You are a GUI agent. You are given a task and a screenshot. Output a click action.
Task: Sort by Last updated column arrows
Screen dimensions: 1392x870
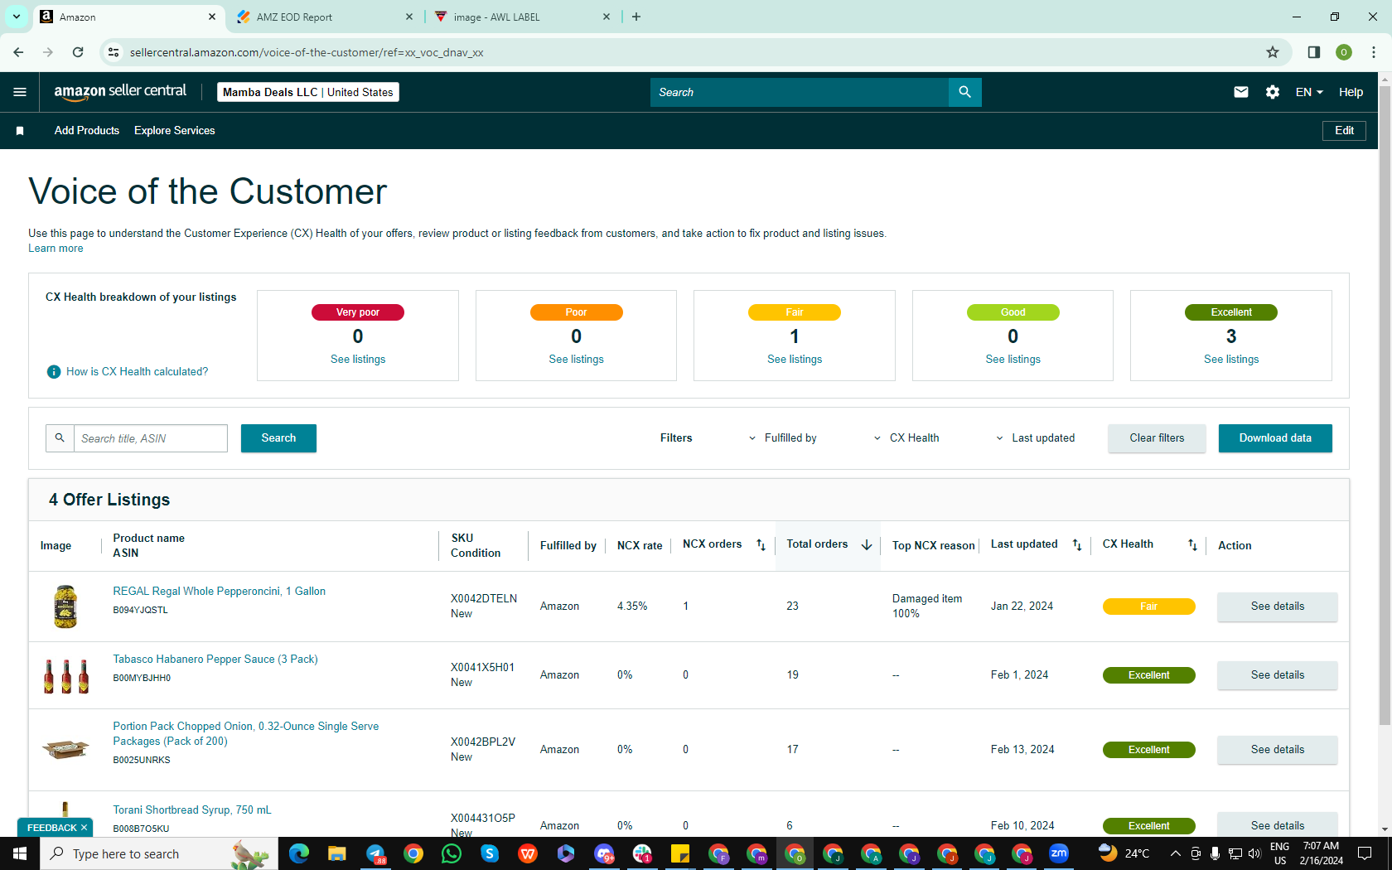pos(1077,544)
